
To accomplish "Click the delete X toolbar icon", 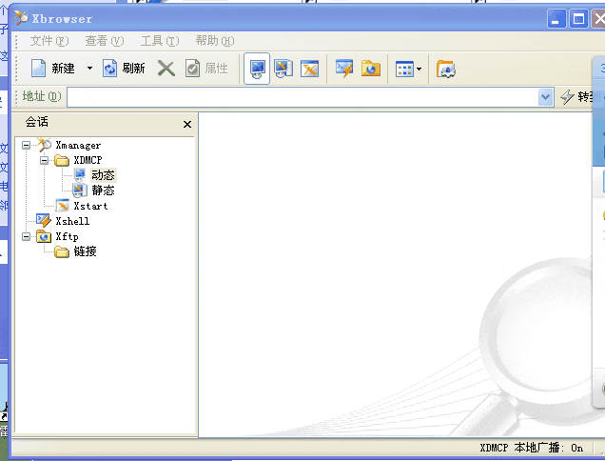I will pyautogui.click(x=166, y=69).
